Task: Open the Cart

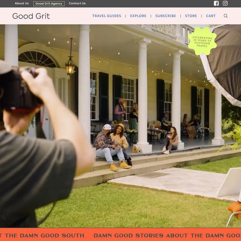Action: [211, 16]
